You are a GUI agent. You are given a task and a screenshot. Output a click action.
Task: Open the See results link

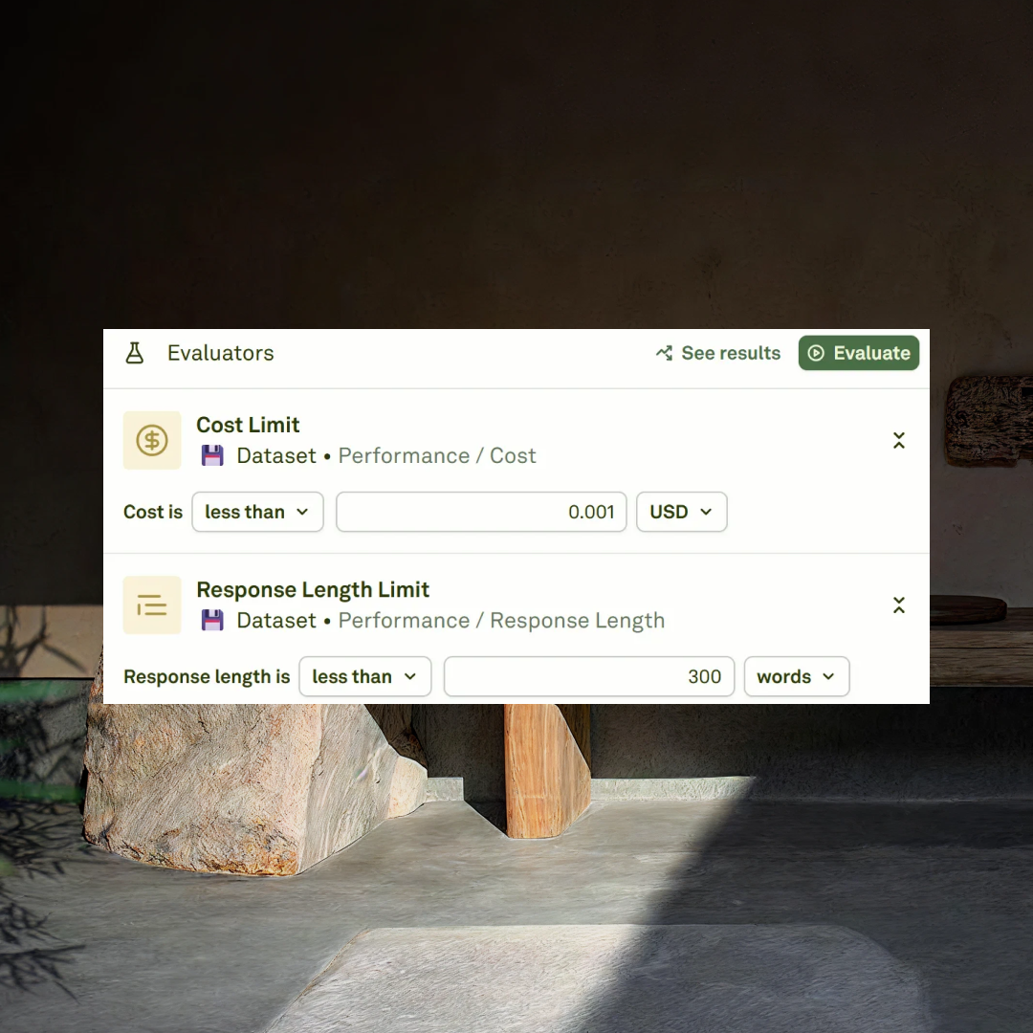[718, 353]
